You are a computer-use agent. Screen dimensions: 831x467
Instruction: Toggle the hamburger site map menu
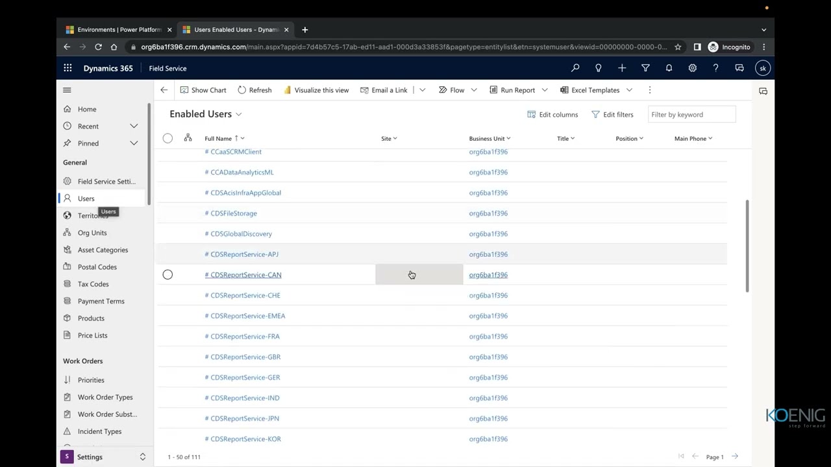[67, 90]
